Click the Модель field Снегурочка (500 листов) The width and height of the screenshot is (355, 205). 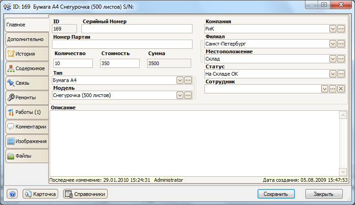[82, 95]
